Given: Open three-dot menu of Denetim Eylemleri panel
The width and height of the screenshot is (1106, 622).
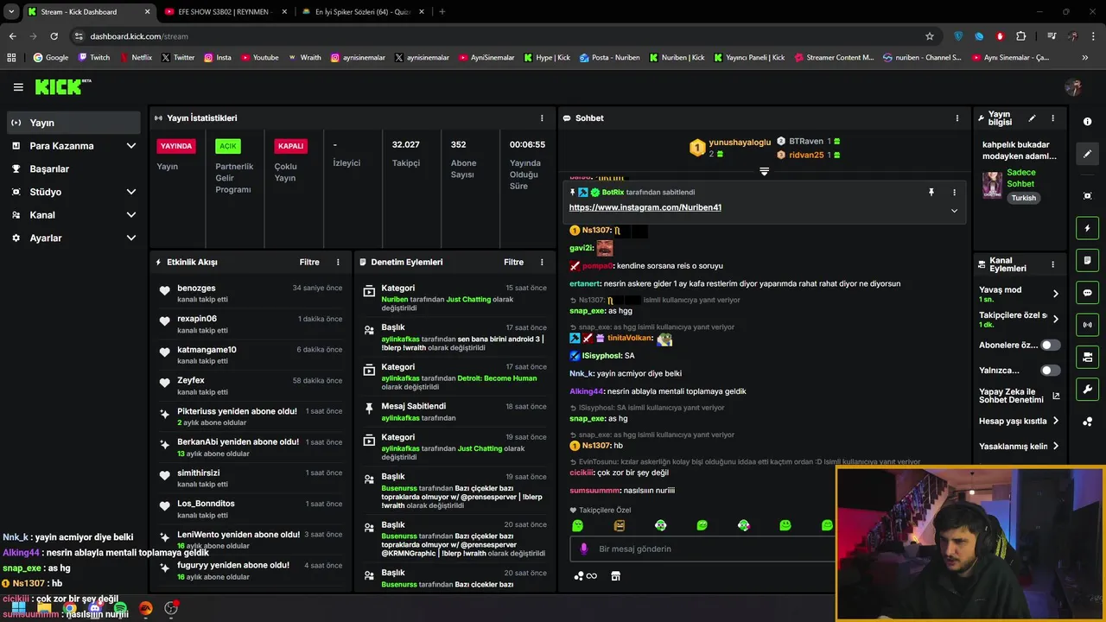Looking at the screenshot, I should coord(542,262).
